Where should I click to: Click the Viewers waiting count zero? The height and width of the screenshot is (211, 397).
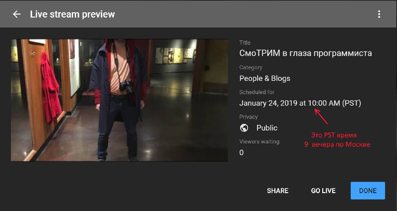tap(242, 153)
